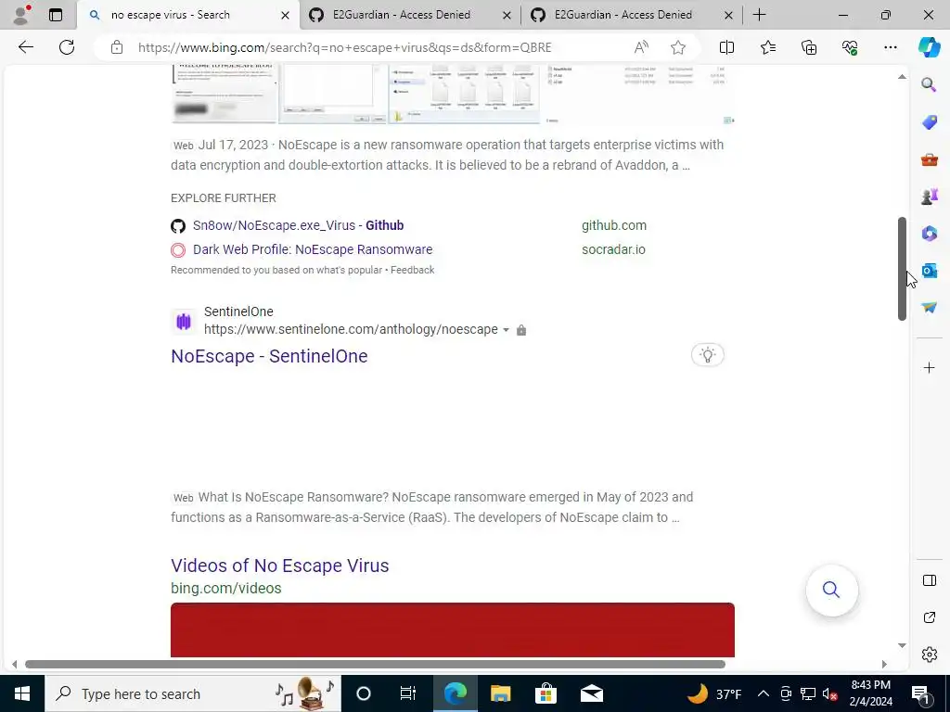Switch to second E2Guardian Access Denied tab
This screenshot has height=712, width=950.
pos(631,15)
